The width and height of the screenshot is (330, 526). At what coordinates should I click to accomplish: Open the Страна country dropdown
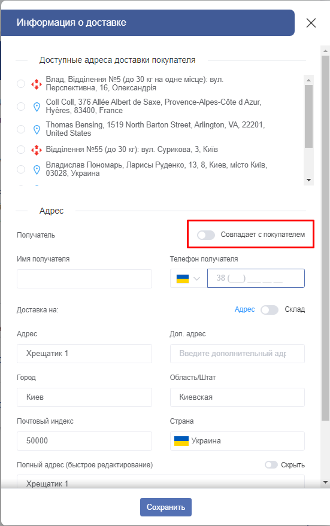(237, 441)
